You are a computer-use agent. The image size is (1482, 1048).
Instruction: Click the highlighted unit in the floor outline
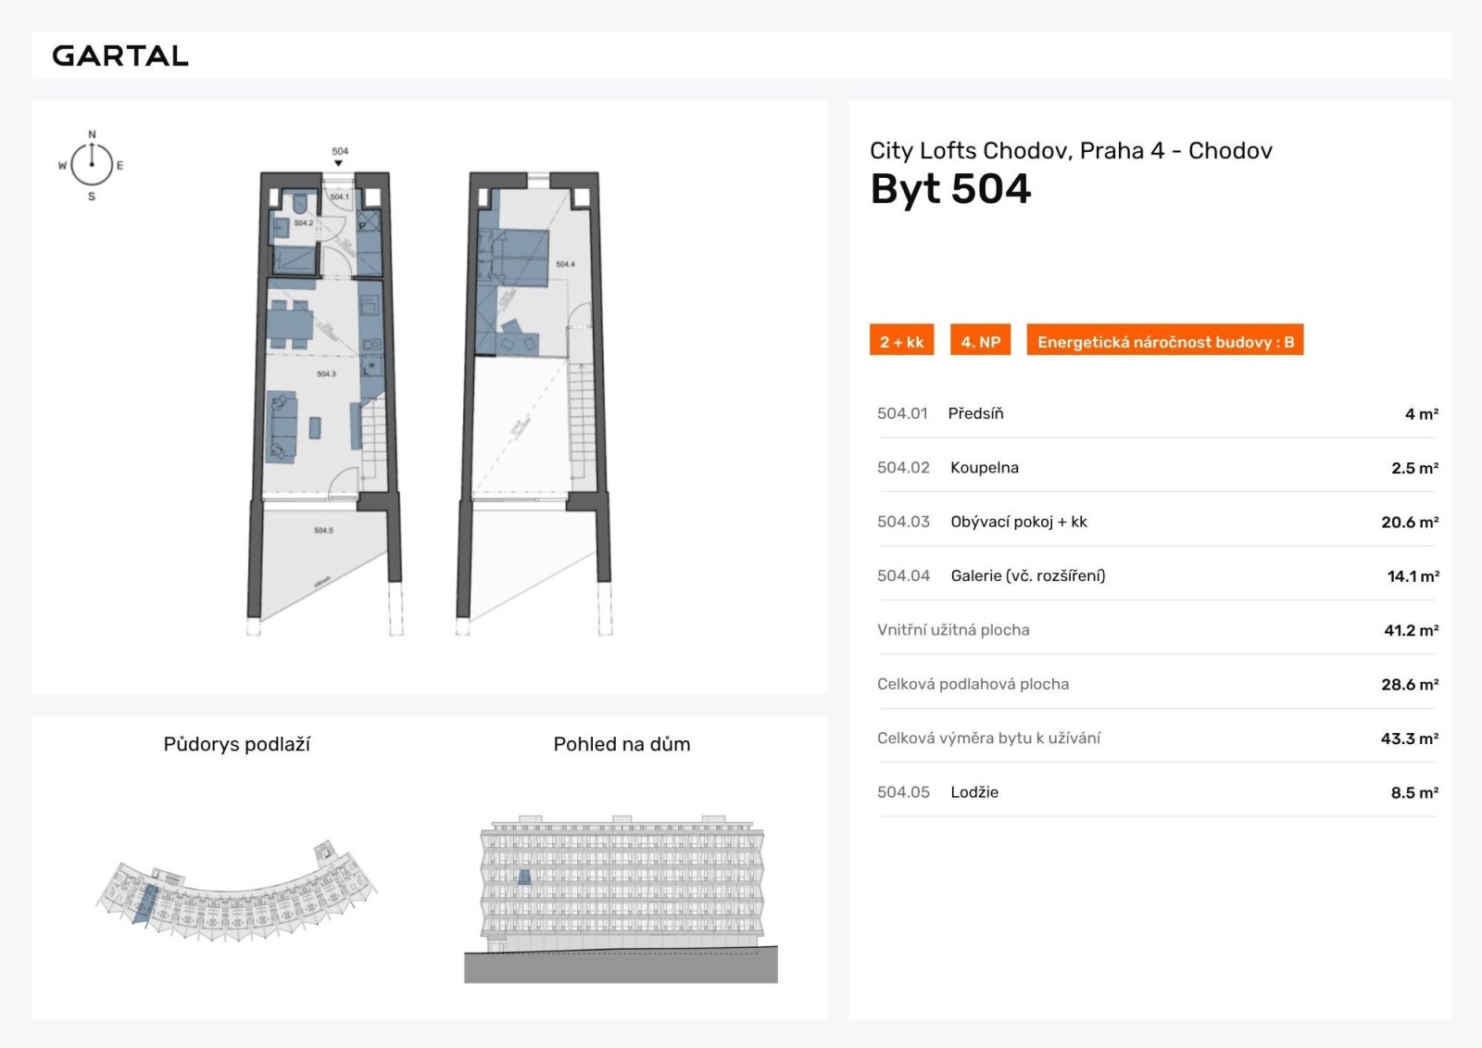point(144,903)
